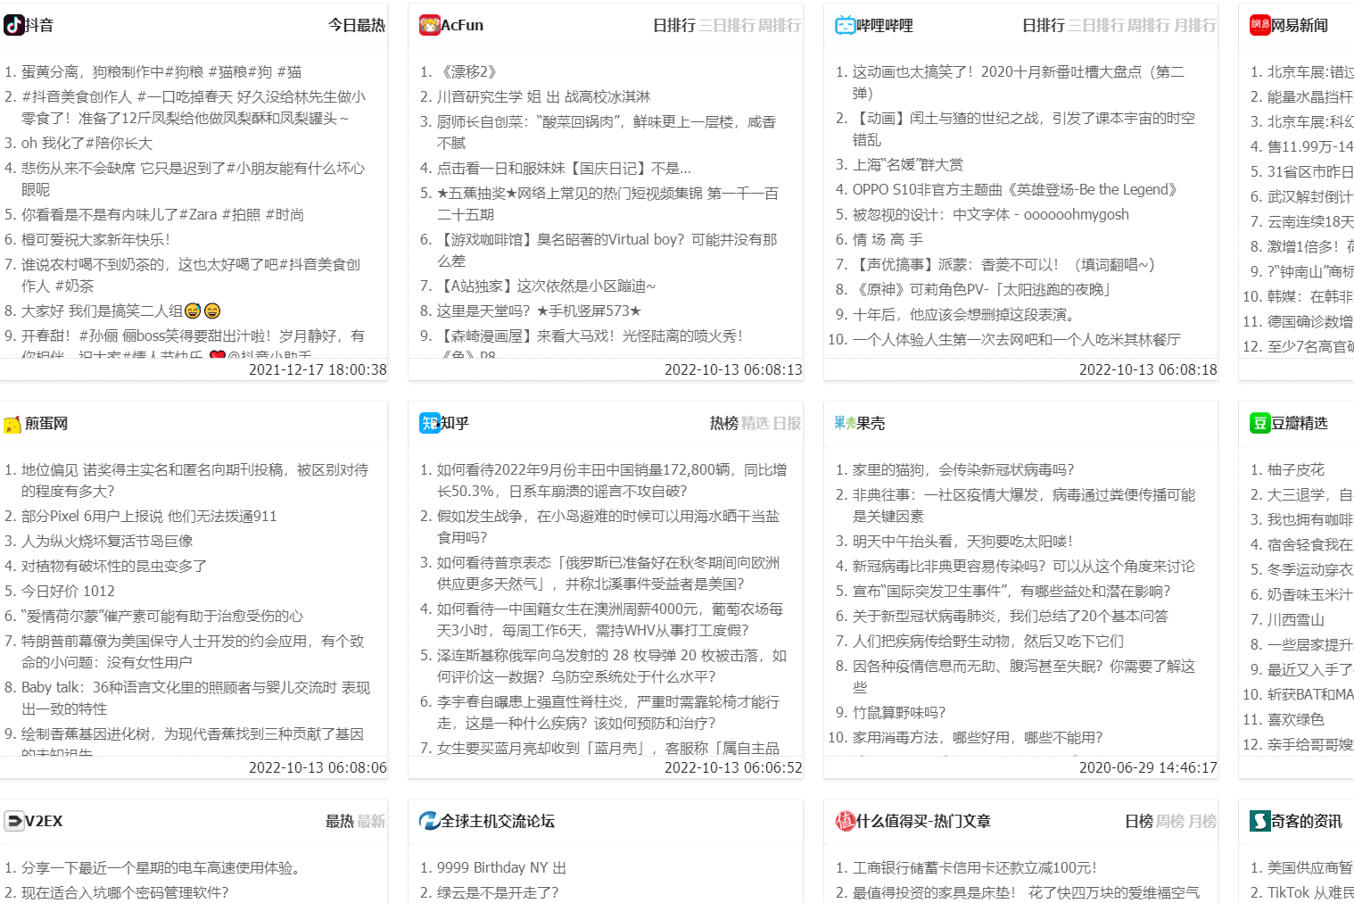The image size is (1354, 903).
Task: Open the 知乎 site title link
Action: click(455, 423)
